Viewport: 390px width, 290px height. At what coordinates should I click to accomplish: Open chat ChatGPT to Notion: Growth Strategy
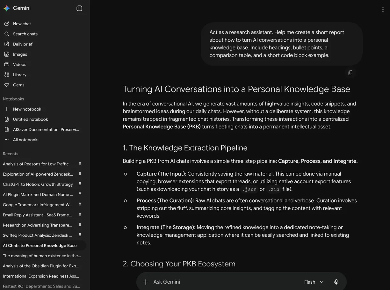tap(38, 184)
